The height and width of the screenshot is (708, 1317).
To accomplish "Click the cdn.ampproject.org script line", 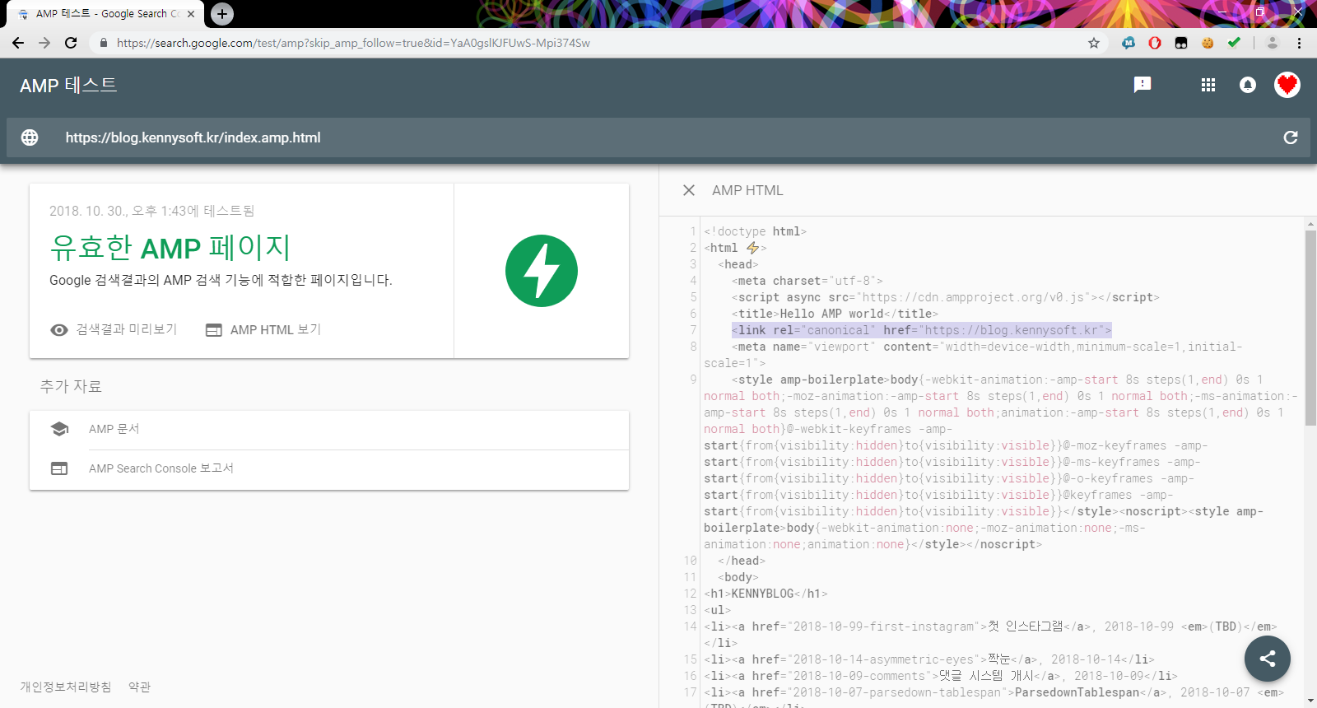I will pyautogui.click(x=946, y=297).
